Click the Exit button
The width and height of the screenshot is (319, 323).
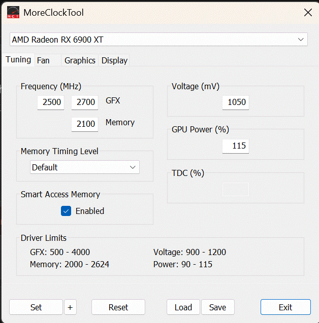pos(285,307)
